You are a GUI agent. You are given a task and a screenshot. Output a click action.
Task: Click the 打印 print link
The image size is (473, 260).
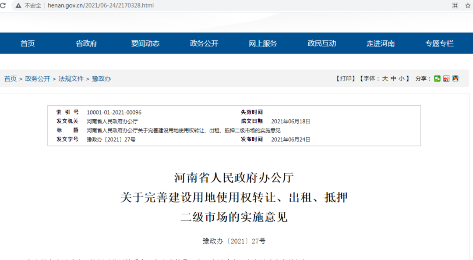tap(346, 78)
